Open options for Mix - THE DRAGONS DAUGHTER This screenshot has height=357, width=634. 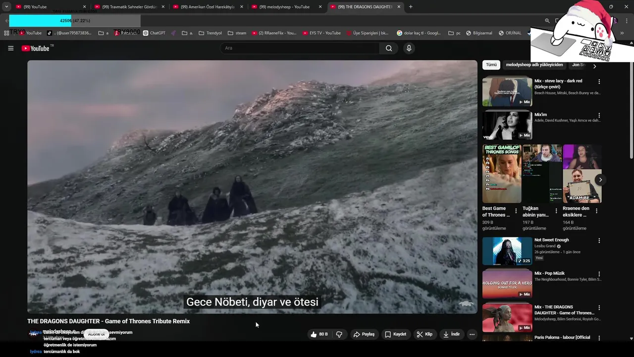pyautogui.click(x=599, y=307)
